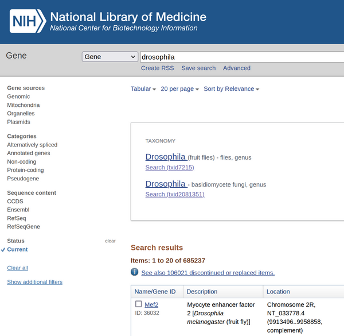This screenshot has height=336, width=344.
Task: Open the 20 per page dropdown
Action: (180, 89)
